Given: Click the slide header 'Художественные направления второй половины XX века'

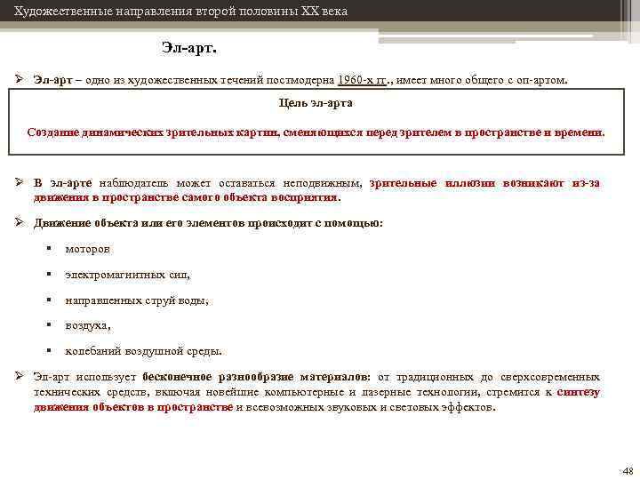Looking at the screenshot, I should tap(180, 11).
